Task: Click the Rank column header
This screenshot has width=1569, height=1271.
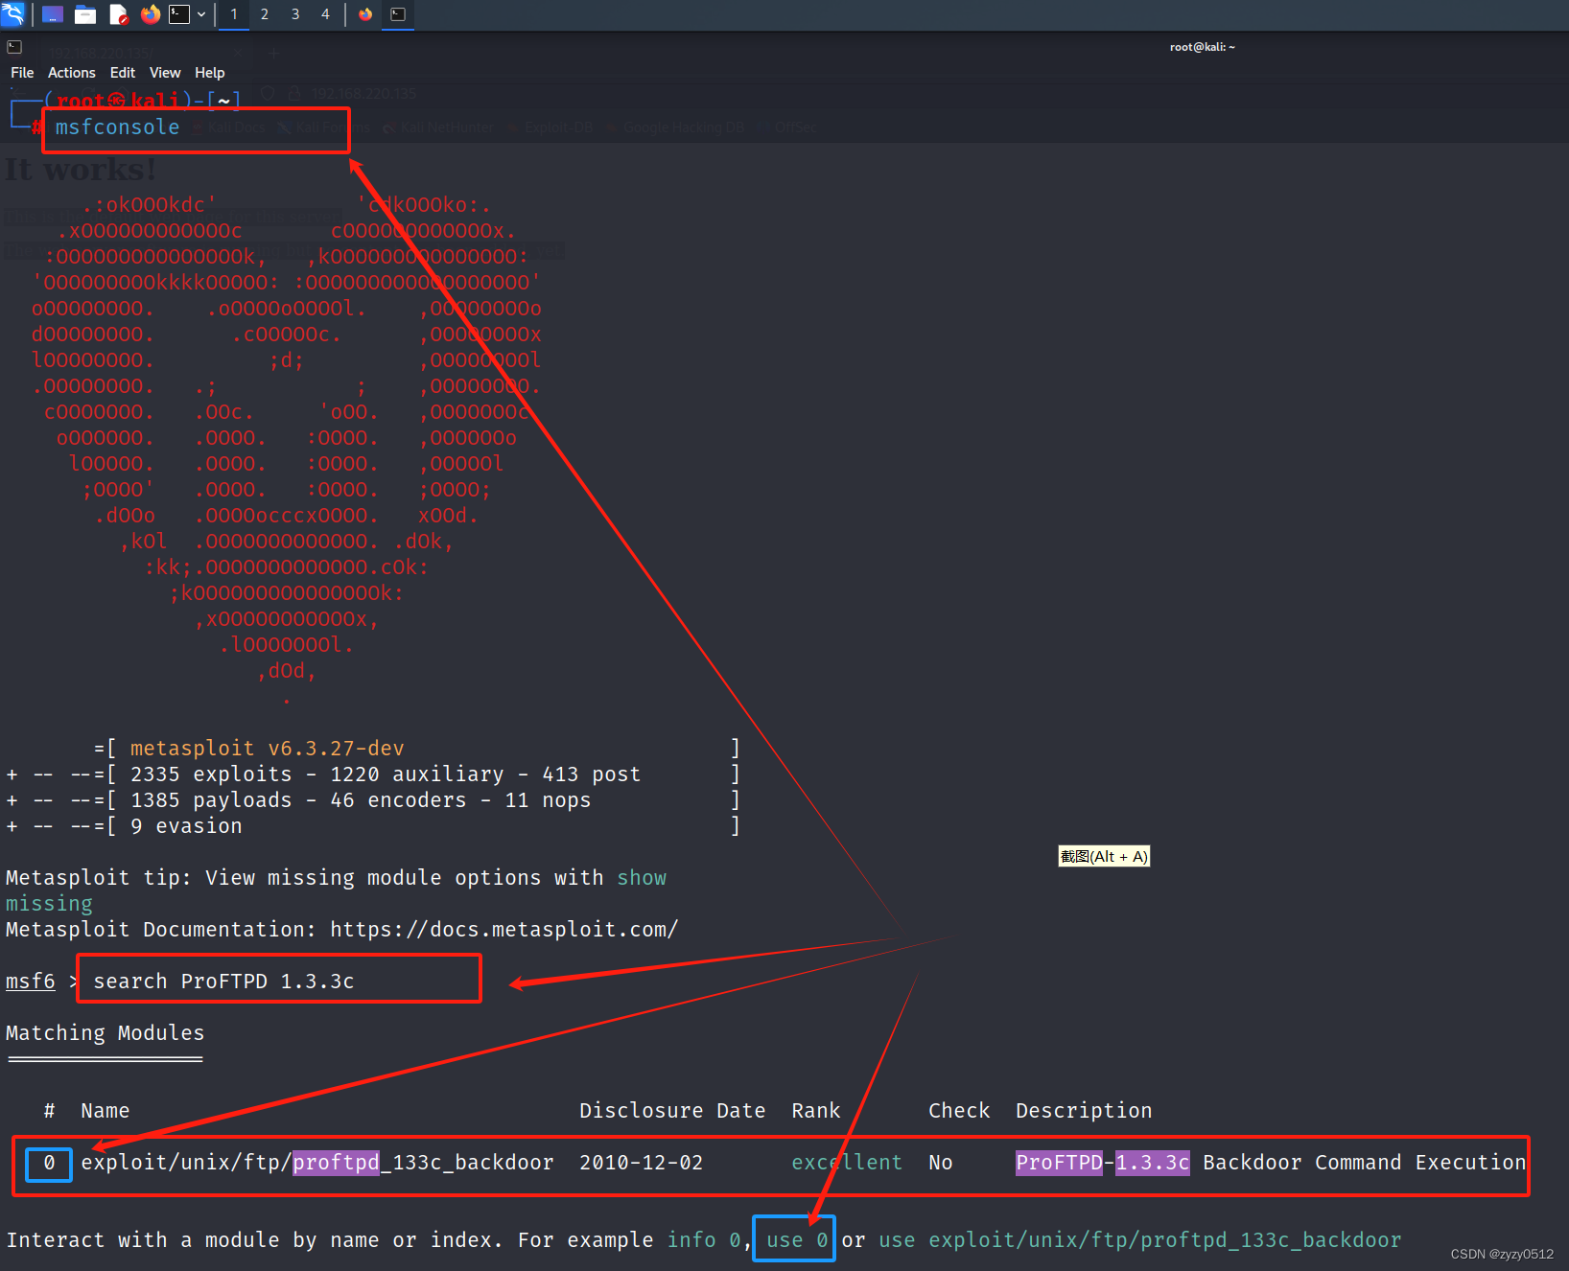Action: pyautogui.click(x=816, y=1111)
